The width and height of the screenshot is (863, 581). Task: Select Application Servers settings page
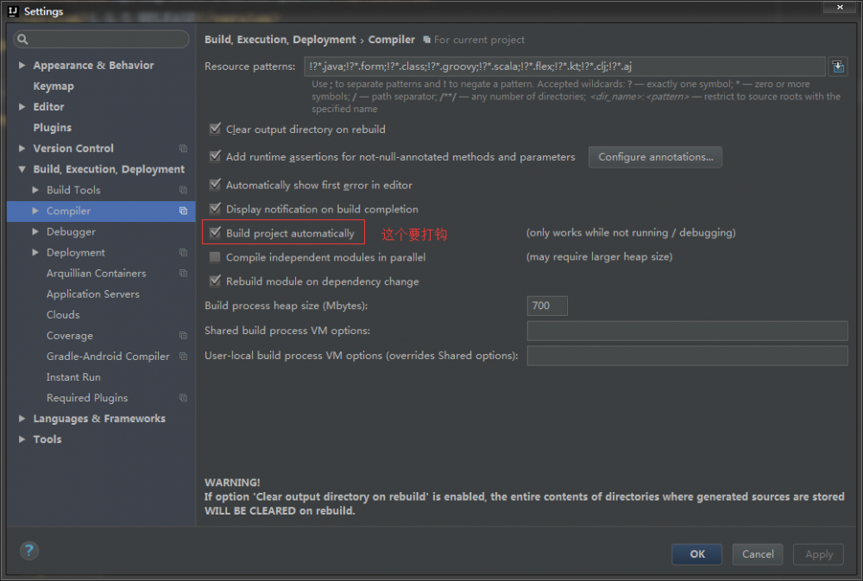tap(92, 294)
